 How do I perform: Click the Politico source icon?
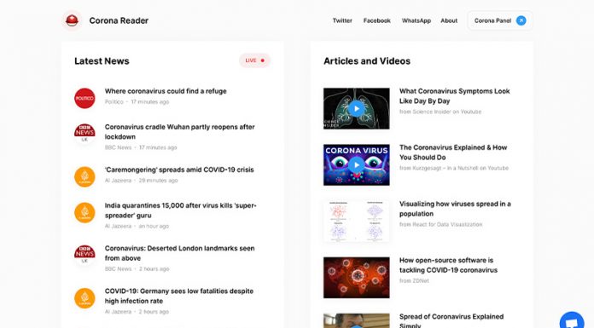click(x=84, y=98)
